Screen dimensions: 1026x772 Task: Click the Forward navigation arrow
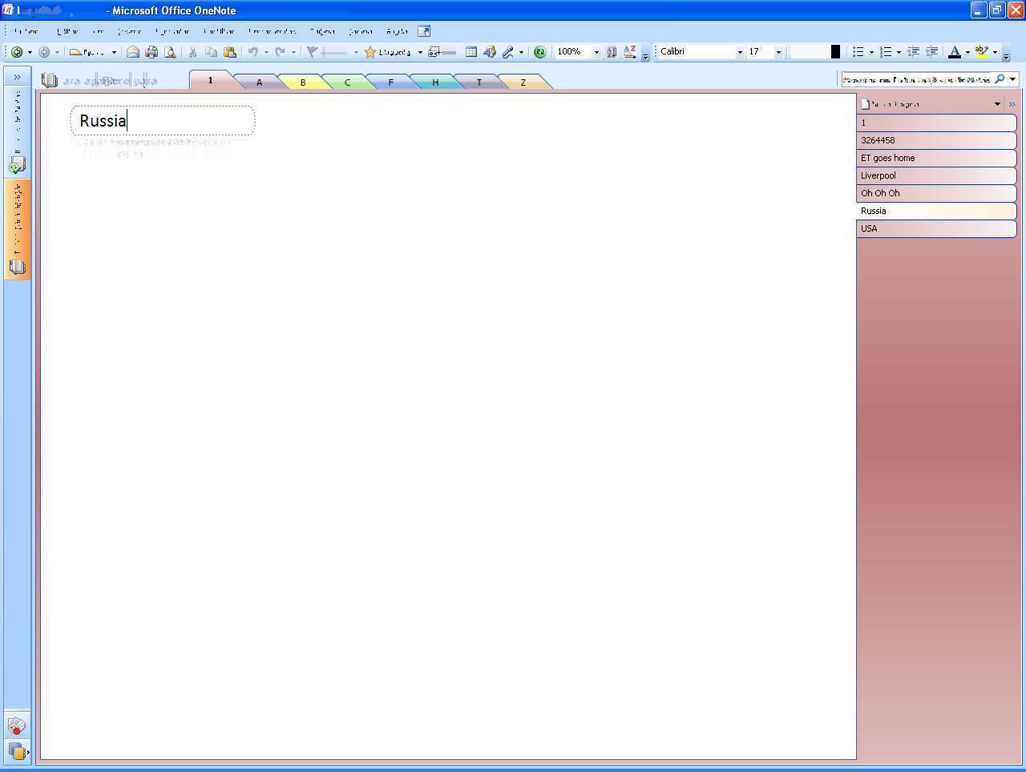tap(44, 52)
